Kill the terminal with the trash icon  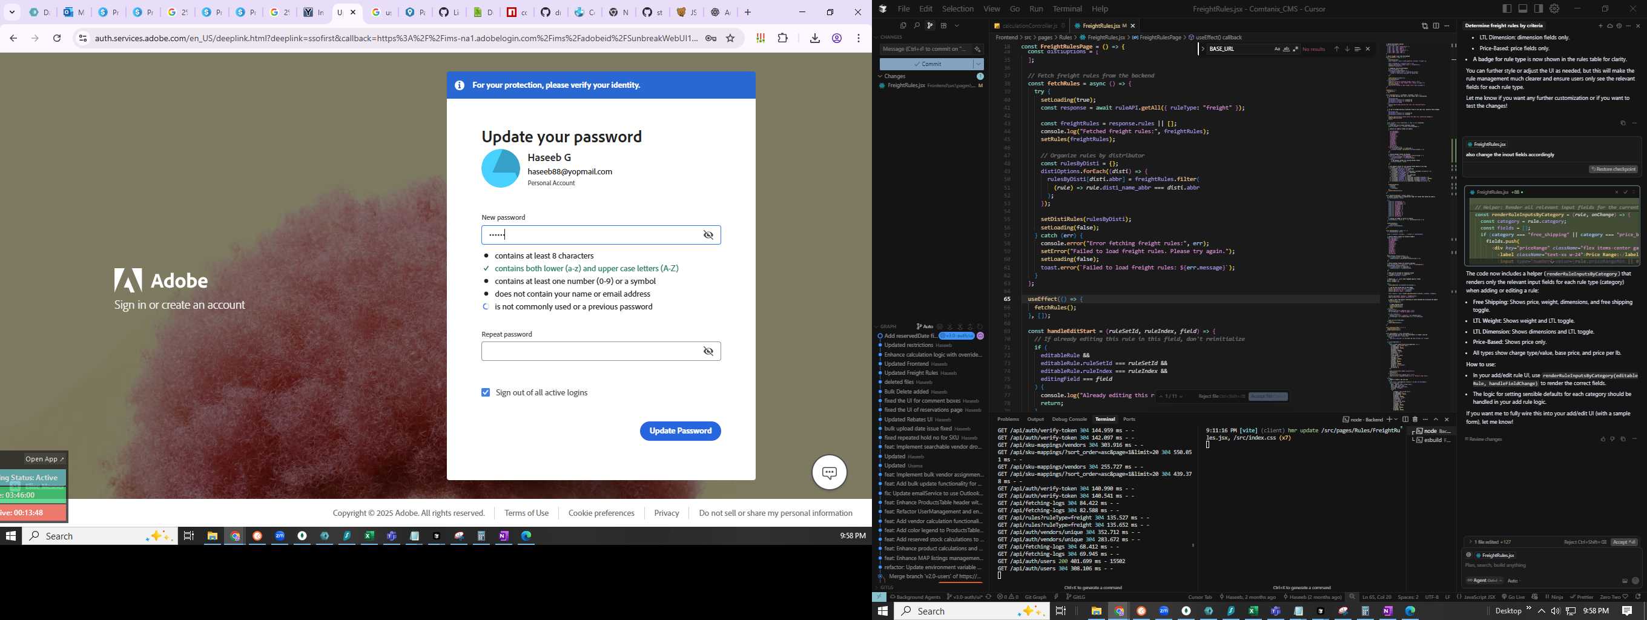click(x=1415, y=420)
